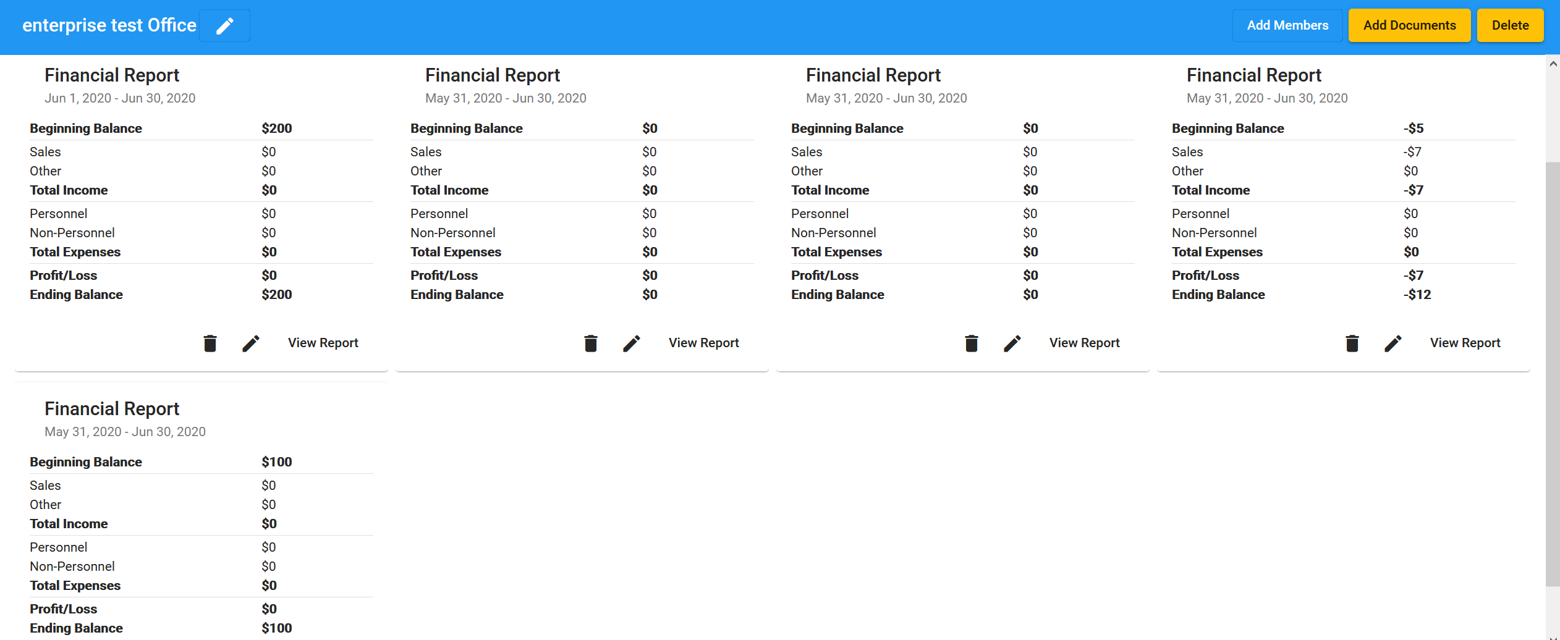Click the $100 Beginning Balance value

point(277,462)
